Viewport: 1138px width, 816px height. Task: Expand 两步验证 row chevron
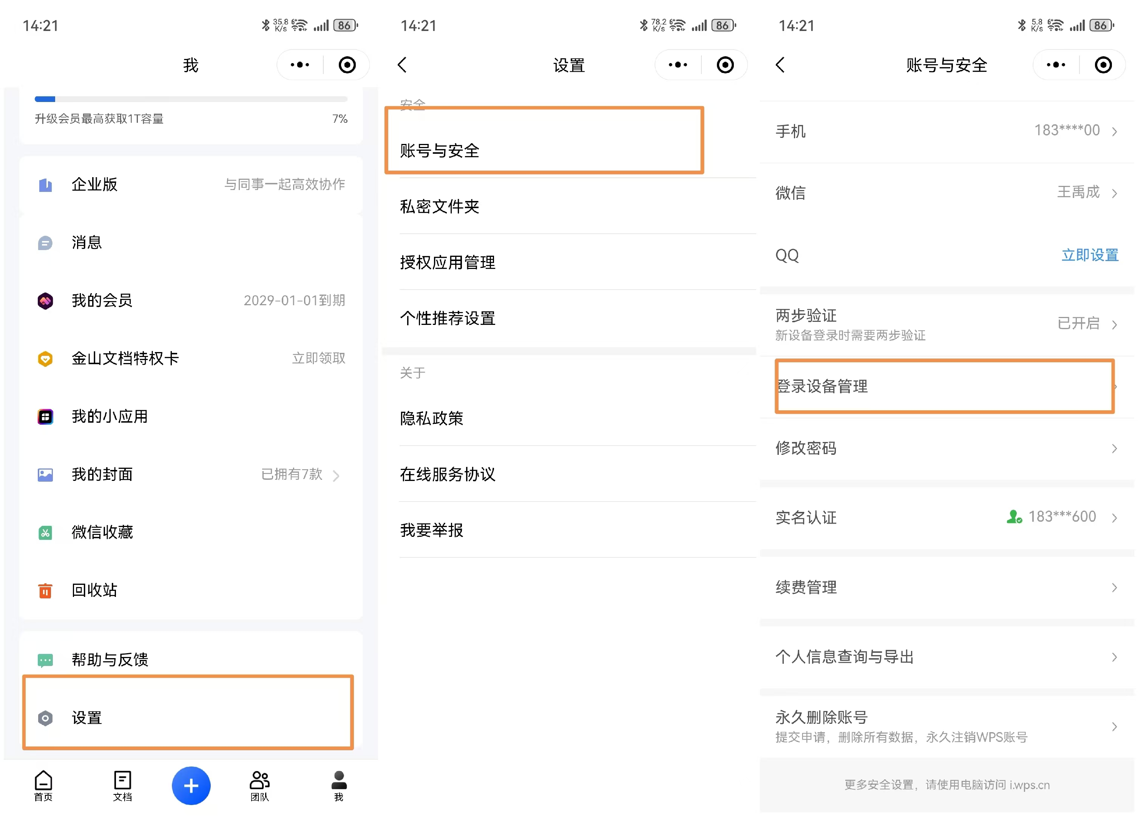point(1115,325)
